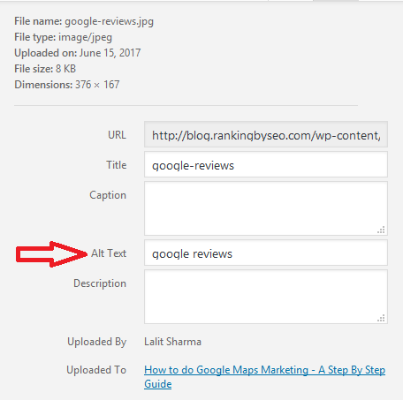Select the Alt Text input field

tap(266, 253)
